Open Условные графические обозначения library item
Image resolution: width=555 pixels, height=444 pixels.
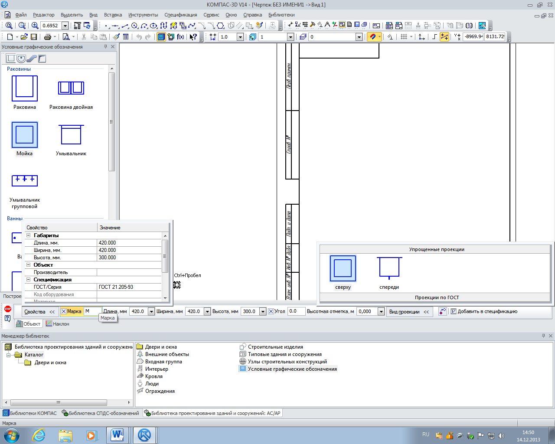point(288,369)
